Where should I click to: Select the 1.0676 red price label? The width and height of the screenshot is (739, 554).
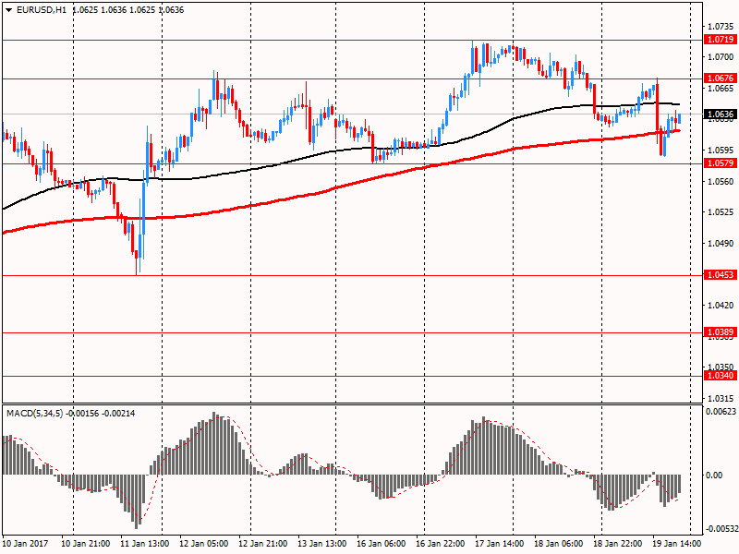720,79
